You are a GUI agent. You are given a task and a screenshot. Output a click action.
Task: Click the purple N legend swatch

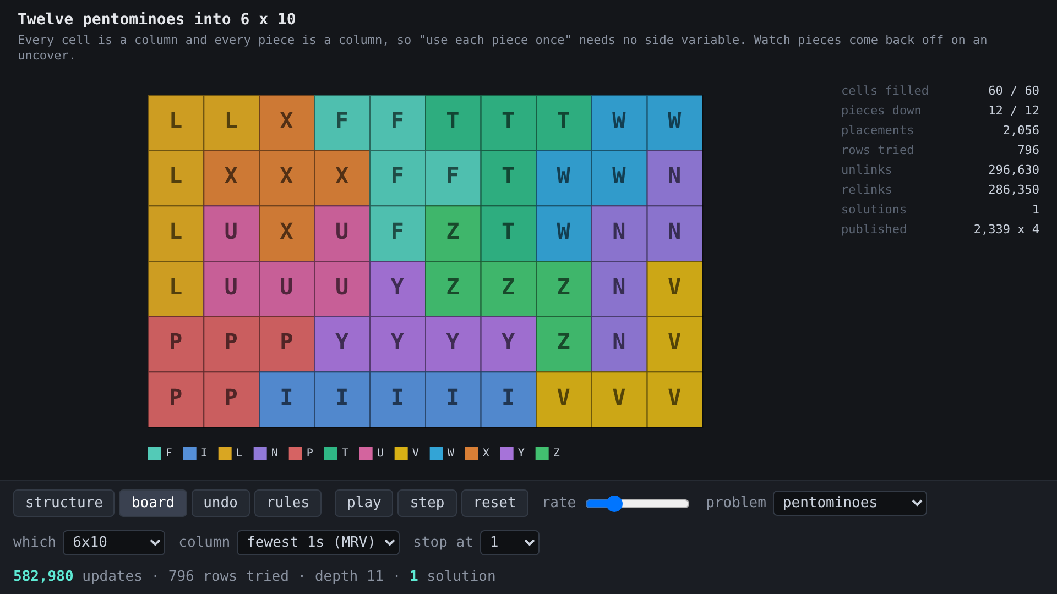coord(260,453)
